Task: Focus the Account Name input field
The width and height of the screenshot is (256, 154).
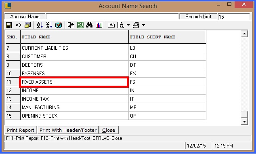Action: coord(113,16)
